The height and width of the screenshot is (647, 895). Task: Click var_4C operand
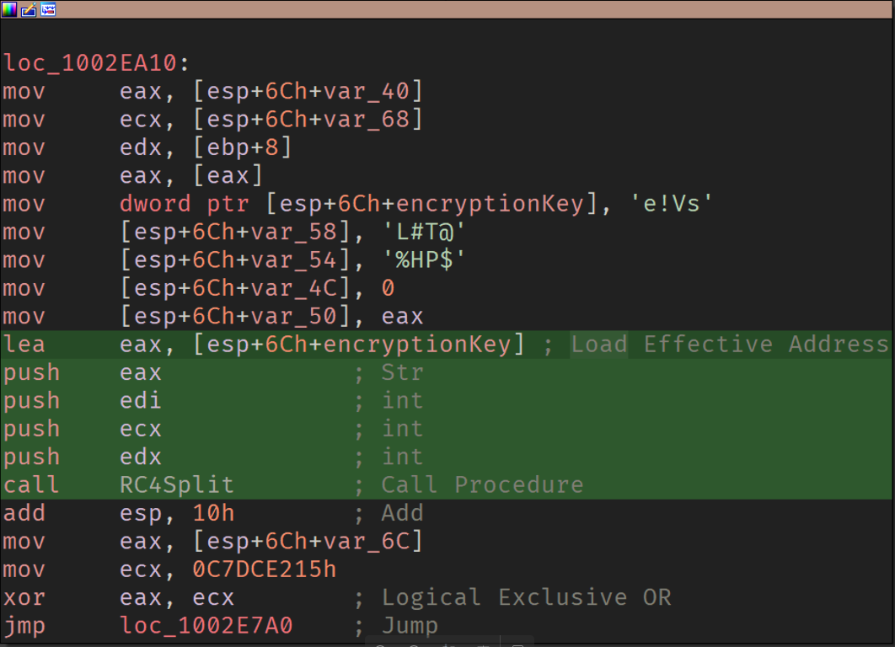coord(293,287)
